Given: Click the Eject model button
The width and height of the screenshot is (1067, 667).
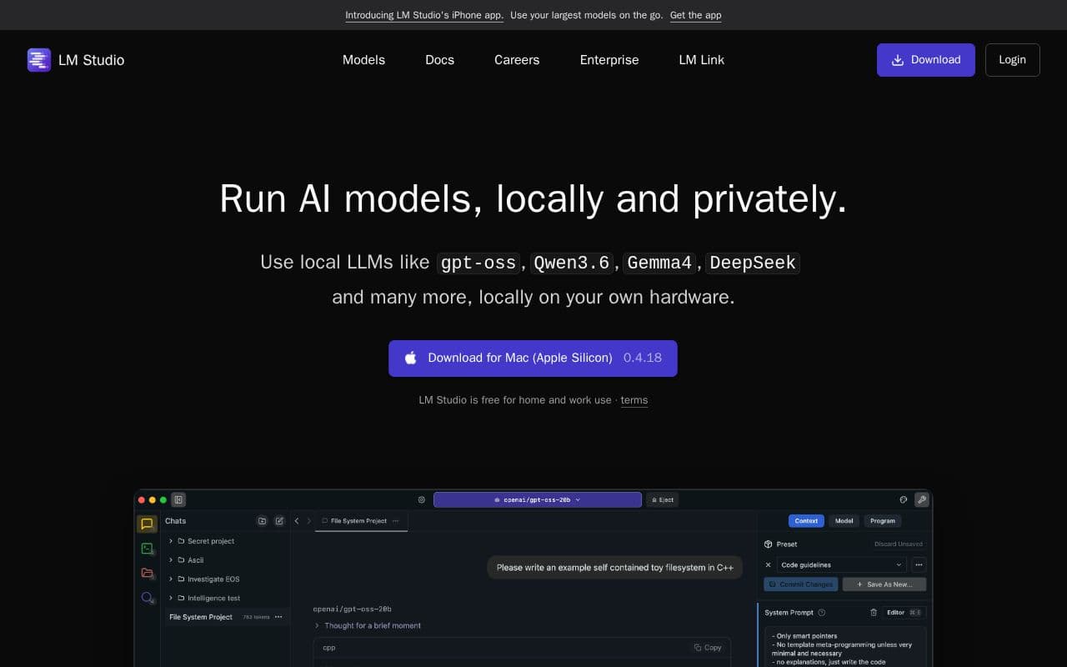Looking at the screenshot, I should click(x=662, y=499).
